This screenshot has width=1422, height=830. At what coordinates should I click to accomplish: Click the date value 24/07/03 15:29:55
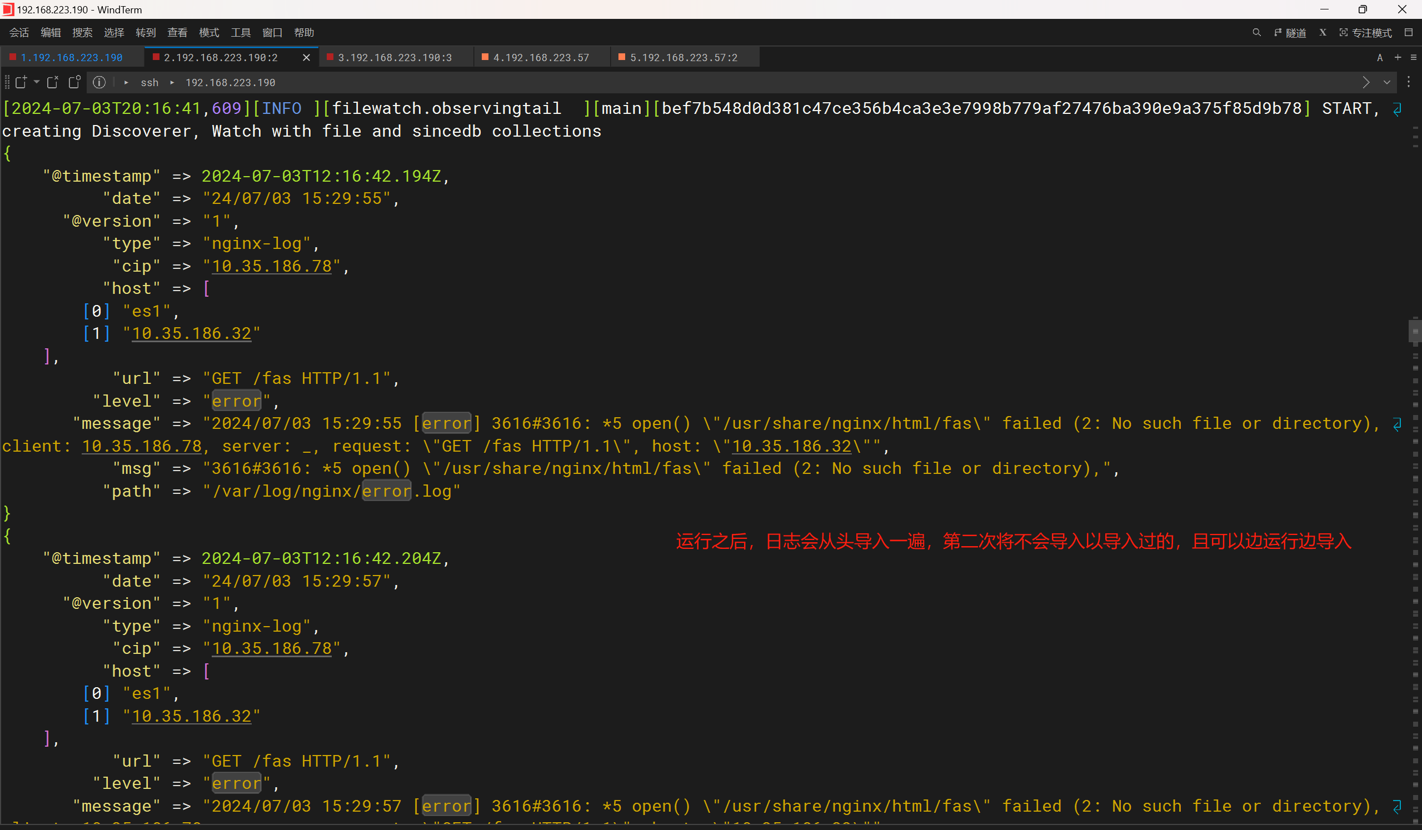[x=296, y=199]
